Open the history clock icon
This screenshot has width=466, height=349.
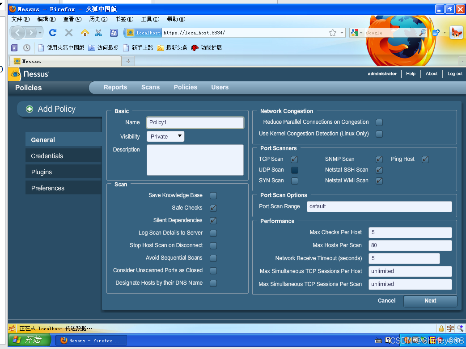pyautogui.click(x=27, y=47)
